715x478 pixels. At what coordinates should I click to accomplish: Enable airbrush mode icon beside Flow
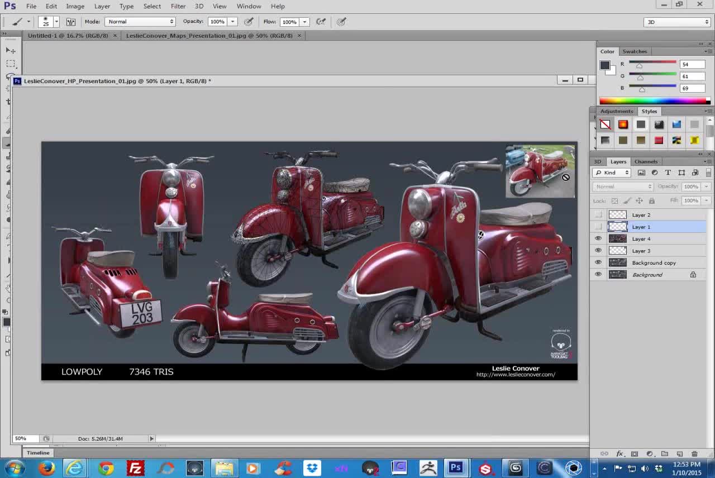pyautogui.click(x=321, y=22)
